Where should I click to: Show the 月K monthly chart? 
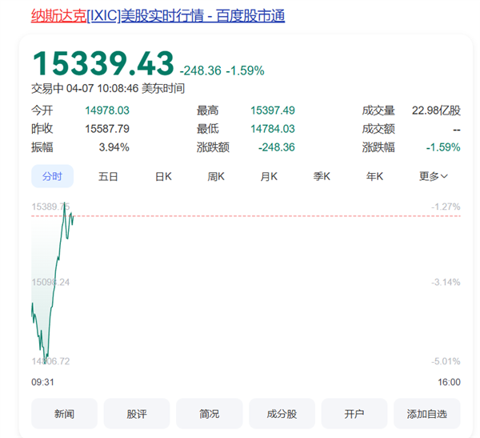269,176
